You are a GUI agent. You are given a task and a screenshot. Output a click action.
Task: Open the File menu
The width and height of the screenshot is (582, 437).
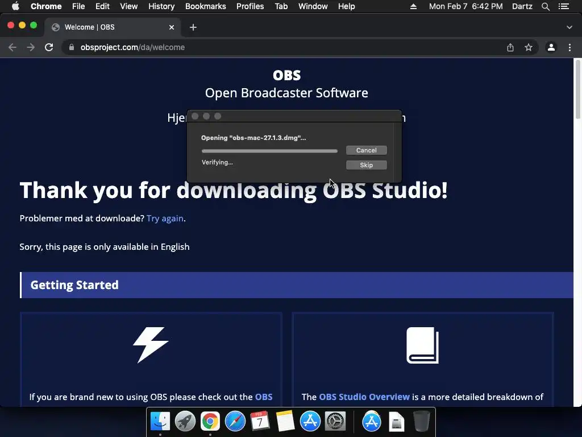(78, 6)
